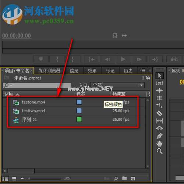Open the 项目: 未命名 tab
The height and width of the screenshot is (184, 184).
[x=17, y=71]
